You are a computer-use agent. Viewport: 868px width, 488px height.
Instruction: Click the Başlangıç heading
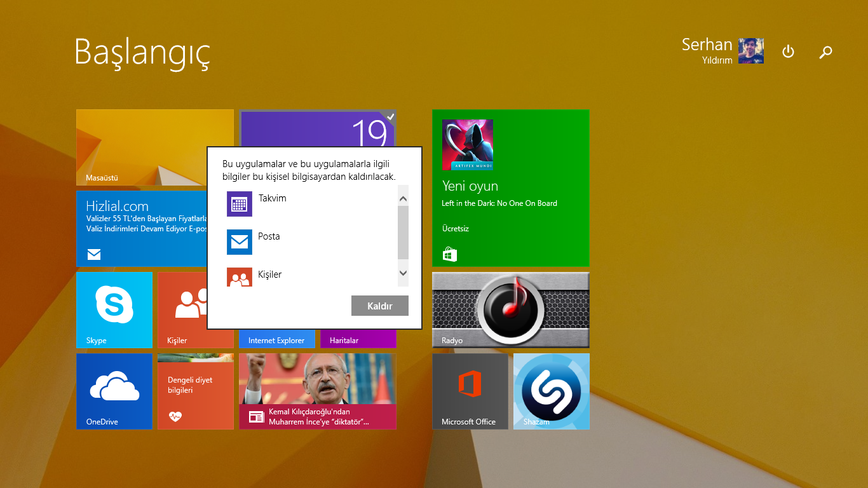(x=142, y=53)
